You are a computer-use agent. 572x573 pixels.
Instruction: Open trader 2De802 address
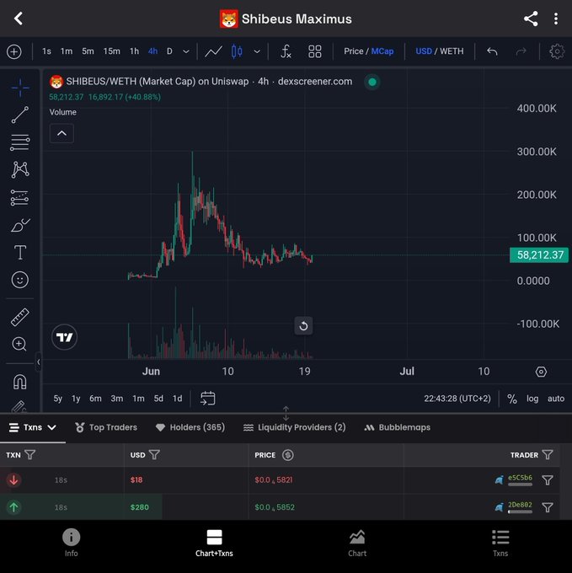coord(520,505)
